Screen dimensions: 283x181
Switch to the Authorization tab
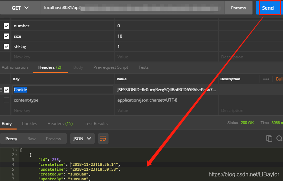click(15, 67)
